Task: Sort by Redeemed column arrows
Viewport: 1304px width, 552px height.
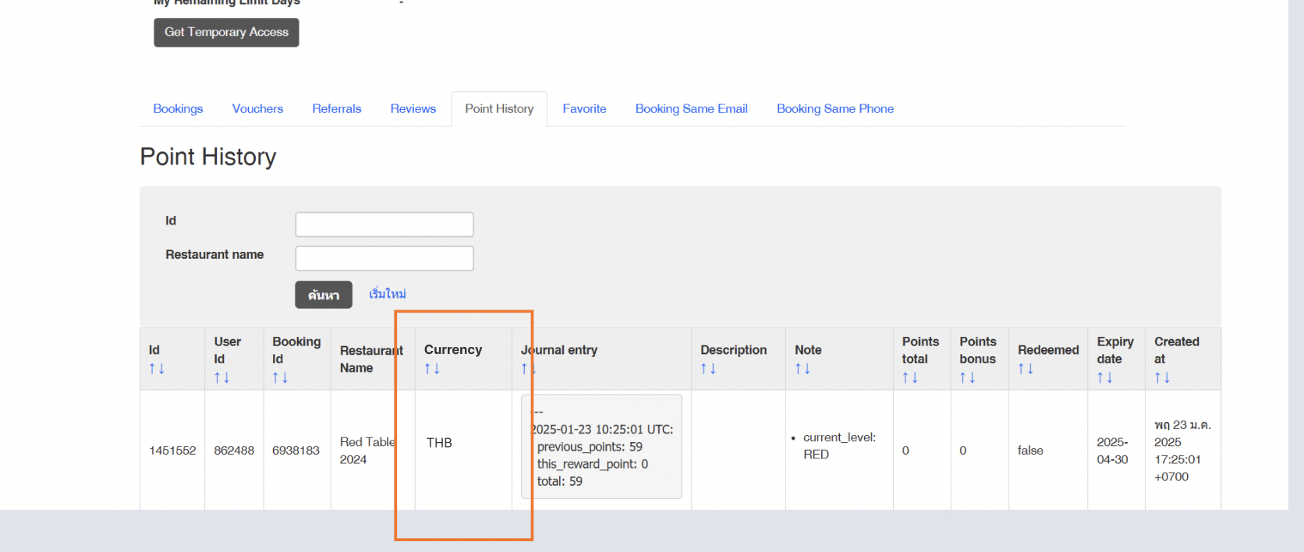Action: tap(1026, 369)
